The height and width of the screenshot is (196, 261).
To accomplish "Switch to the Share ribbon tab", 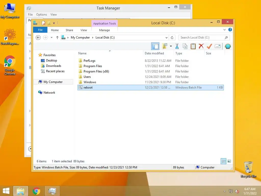I will coord(69,30).
